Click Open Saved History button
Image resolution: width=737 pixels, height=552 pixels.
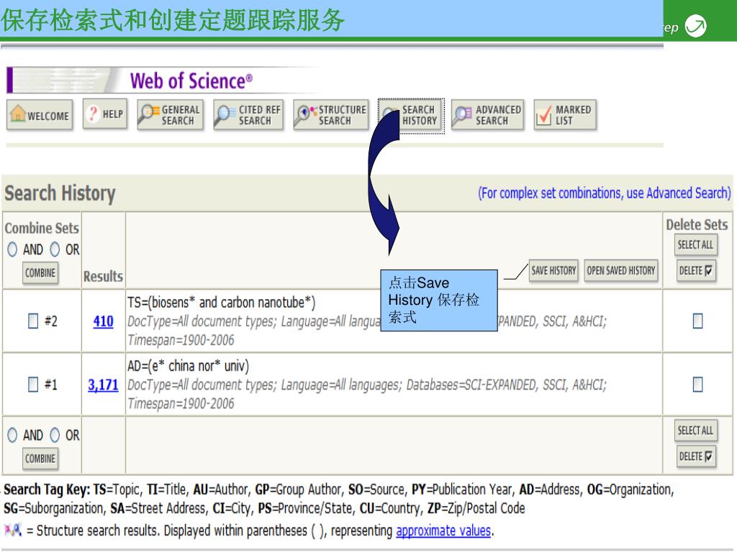coord(620,270)
